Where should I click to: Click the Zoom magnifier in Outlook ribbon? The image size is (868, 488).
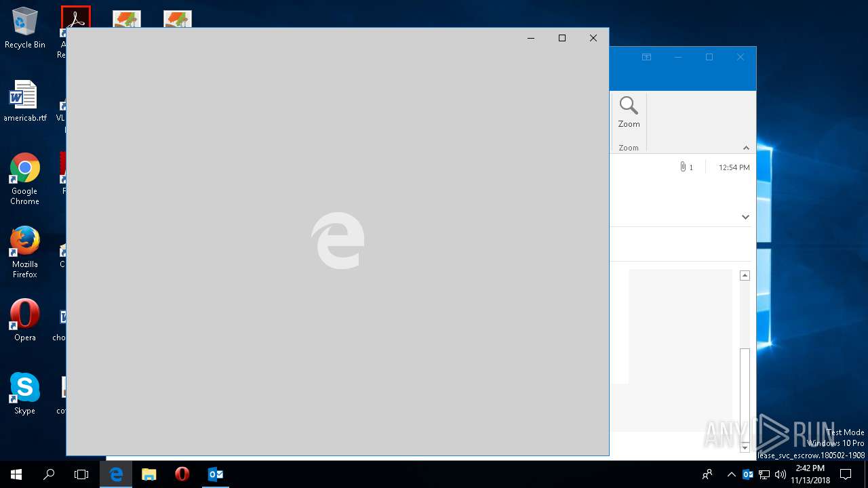[629, 113]
